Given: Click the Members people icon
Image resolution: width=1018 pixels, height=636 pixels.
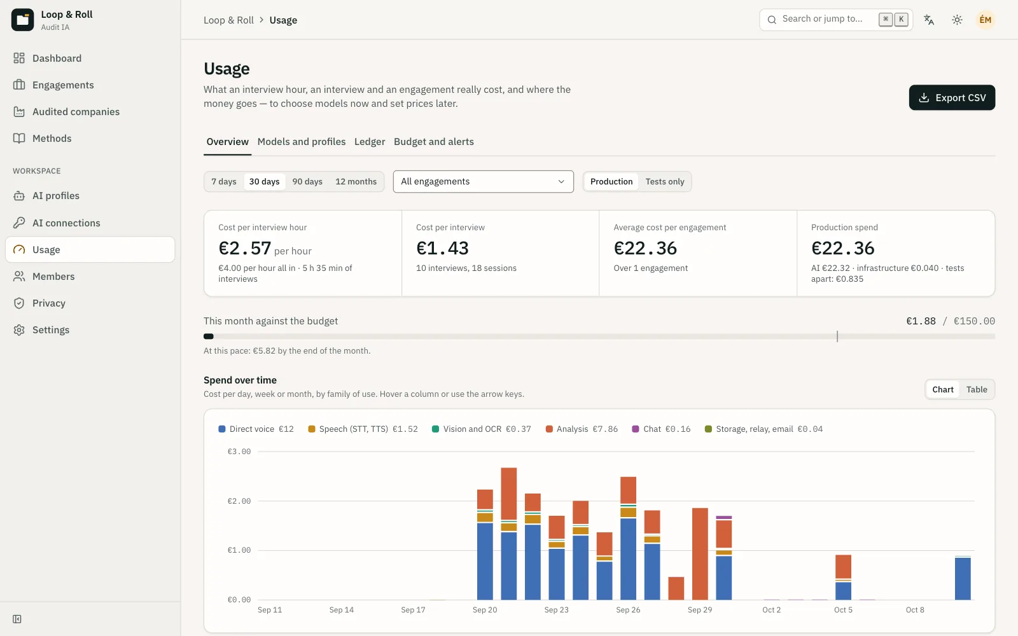Looking at the screenshot, I should click(19, 276).
